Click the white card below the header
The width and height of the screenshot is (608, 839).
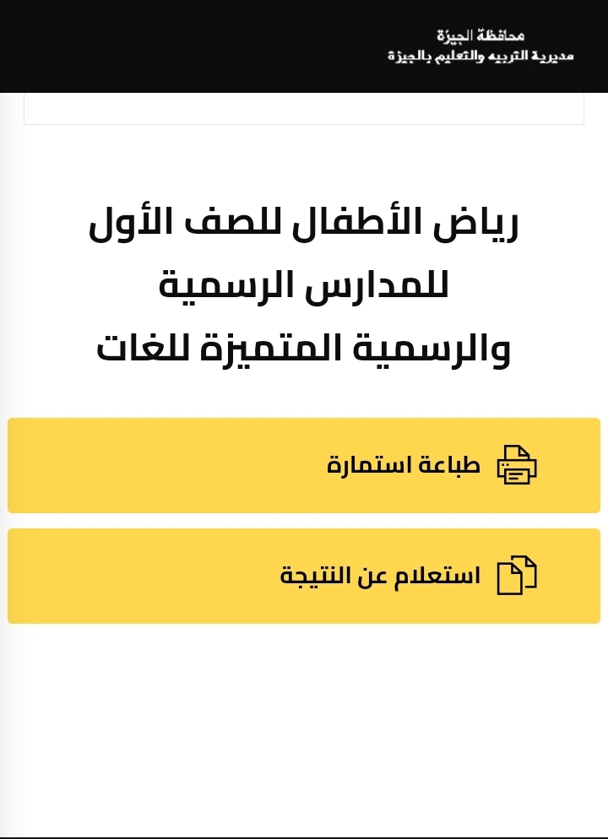304,110
